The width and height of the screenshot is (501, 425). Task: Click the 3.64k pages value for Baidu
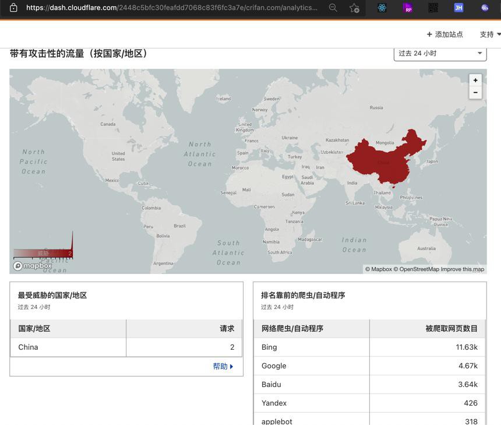468,384
